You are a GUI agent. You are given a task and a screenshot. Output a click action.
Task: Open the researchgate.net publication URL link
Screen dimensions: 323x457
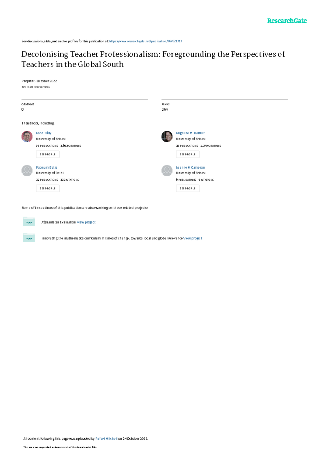[x=146, y=41]
